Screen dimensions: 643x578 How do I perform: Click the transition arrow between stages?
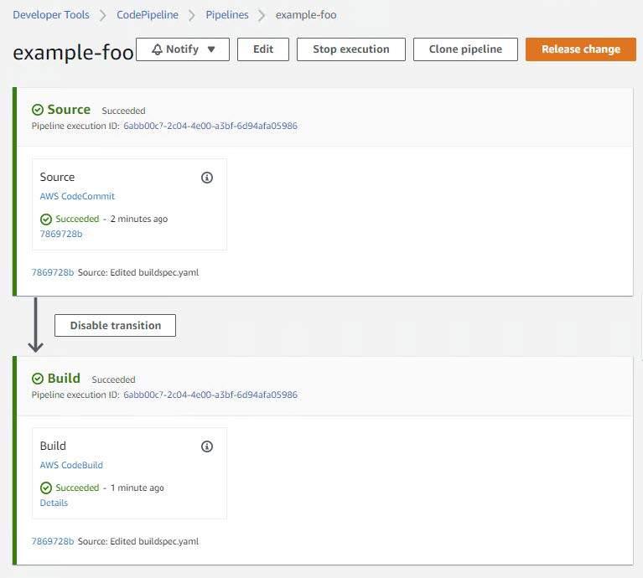(35, 325)
